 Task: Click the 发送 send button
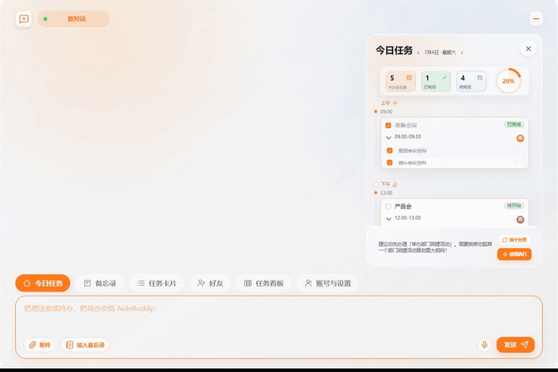click(516, 345)
